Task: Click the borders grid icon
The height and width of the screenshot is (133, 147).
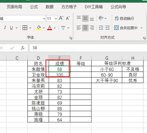Action: (x=25, y=28)
